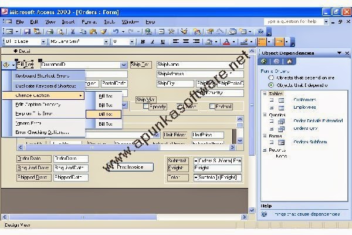The image size is (352, 235).
Task: Click Back arrow in Object Dependencies pane
Action: pos(264,61)
